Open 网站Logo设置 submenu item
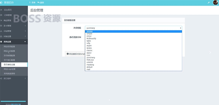Image resolution: width=219 pixels, height=105 pixels. (10, 69)
